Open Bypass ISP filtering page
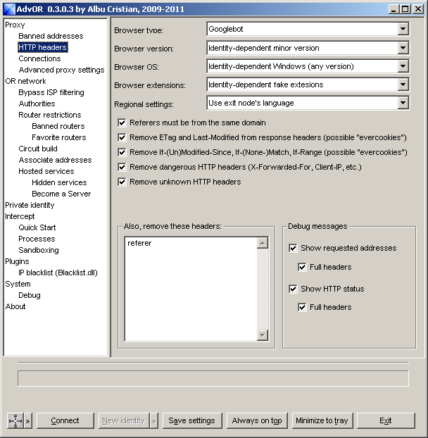The height and width of the screenshot is (438, 428). coord(51,92)
